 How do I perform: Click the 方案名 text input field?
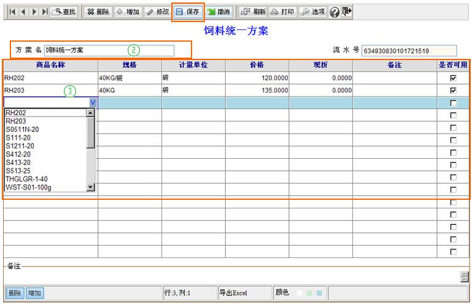coord(109,50)
